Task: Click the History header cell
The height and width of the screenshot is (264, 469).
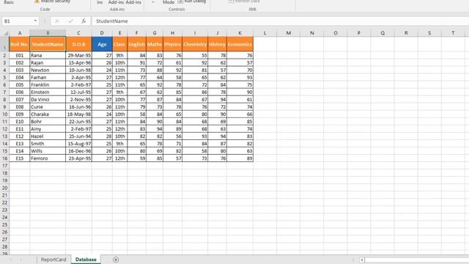Action: (x=218, y=44)
